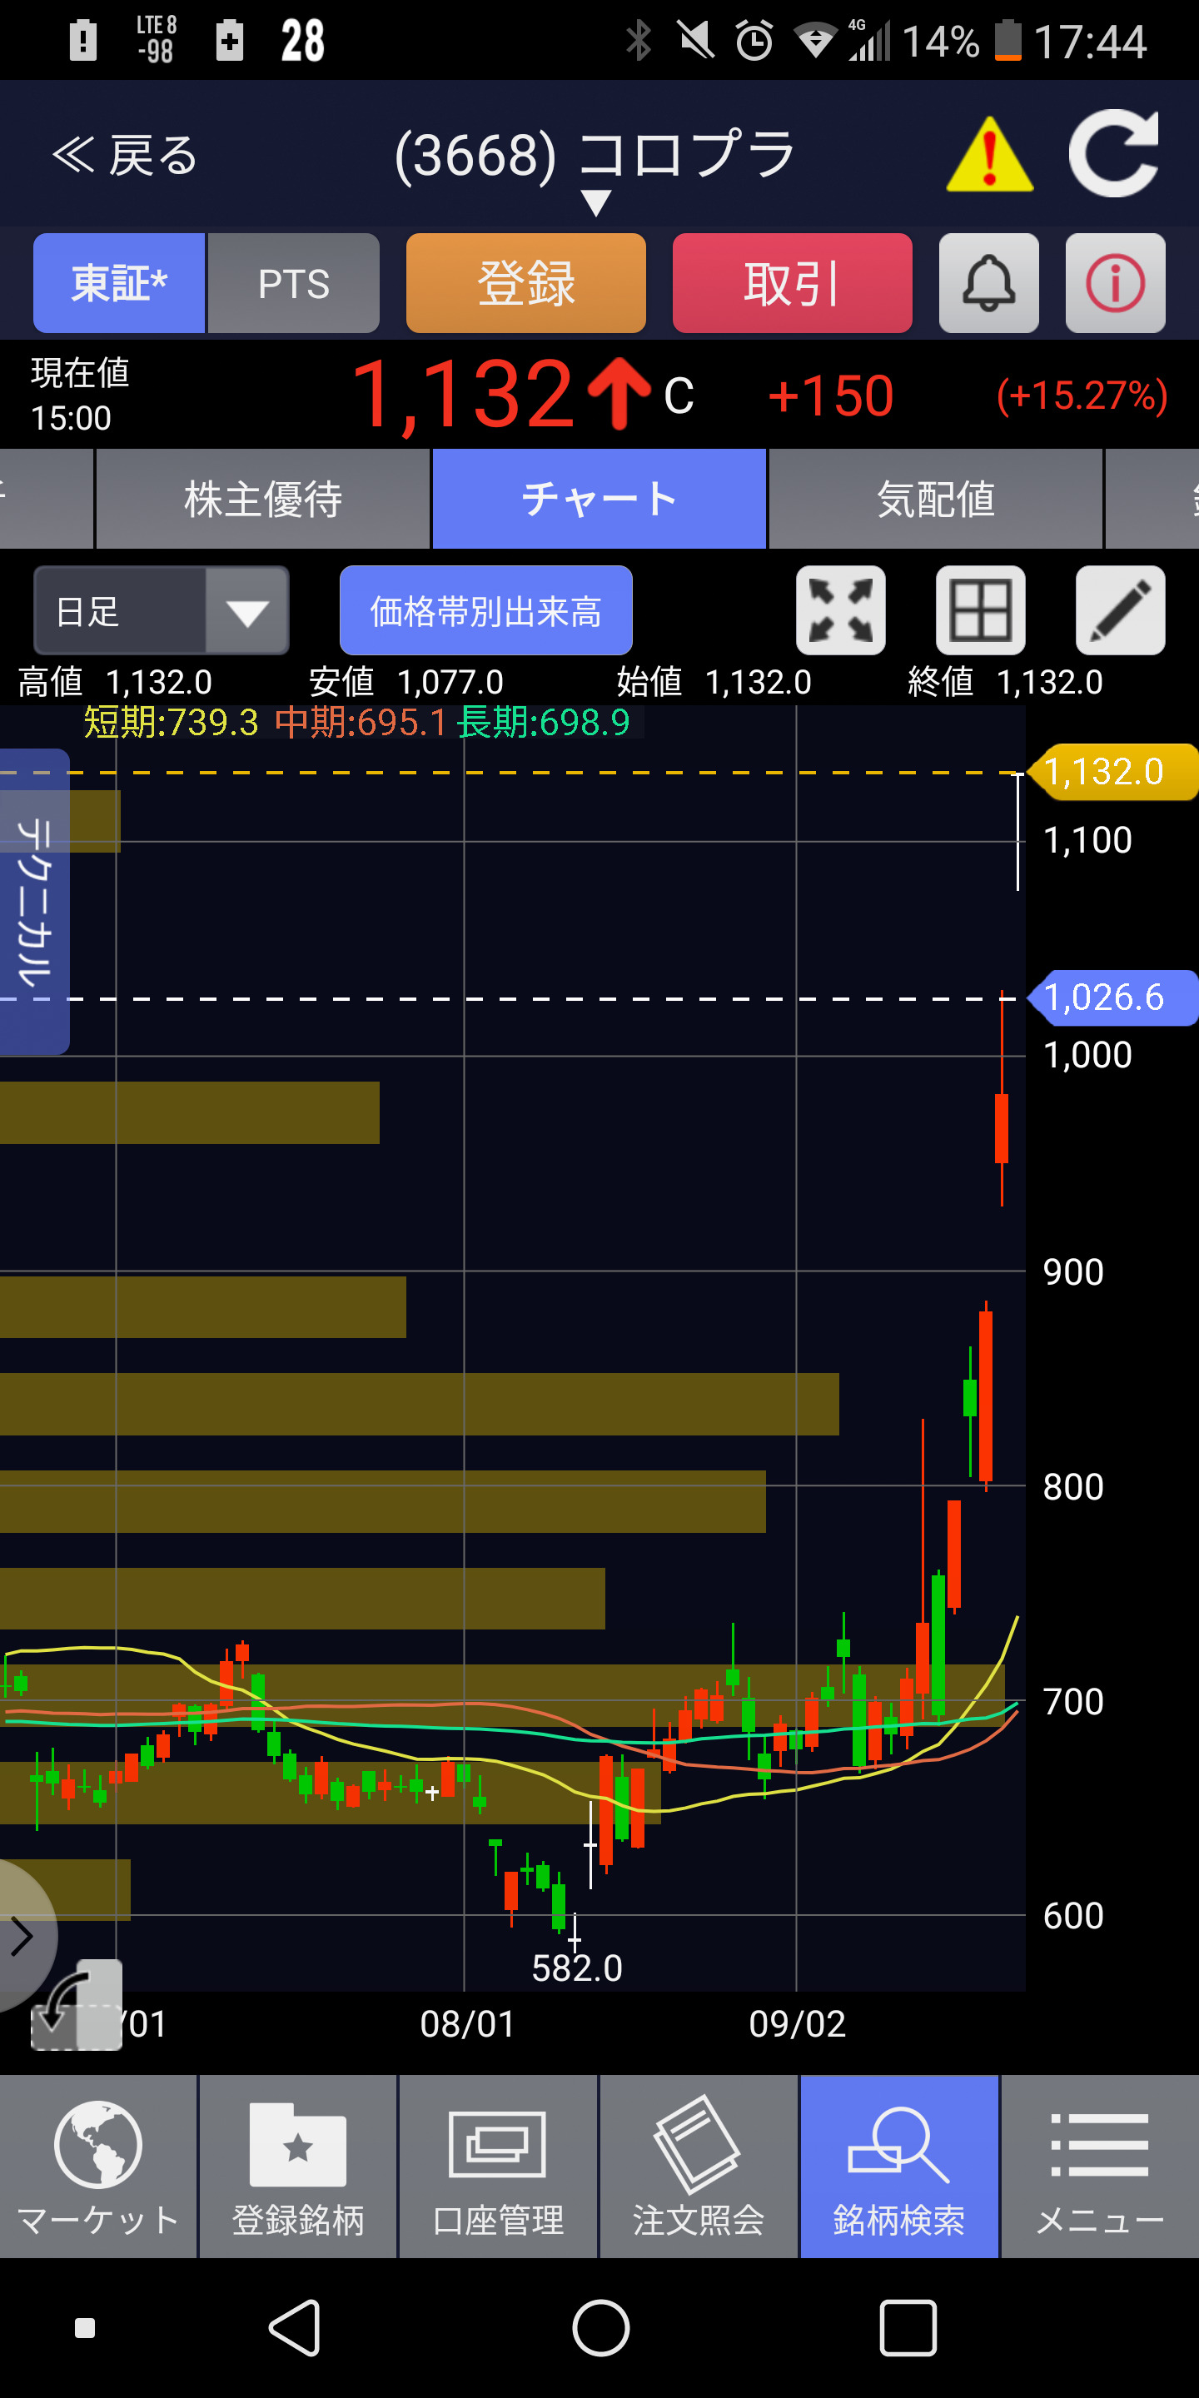Image resolution: width=1199 pixels, height=2398 pixels.
Task: Tap the 終値 1,132.0 close value
Action: tap(1005, 683)
